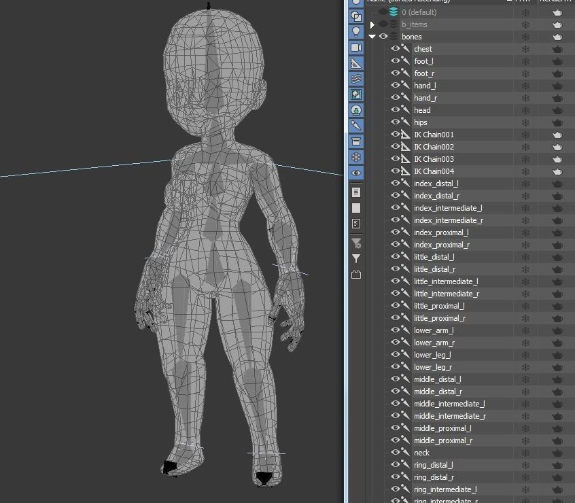Viewport: 575px width, 503px height.
Task: Select ring_distal_r in the list
Action: click(434, 477)
